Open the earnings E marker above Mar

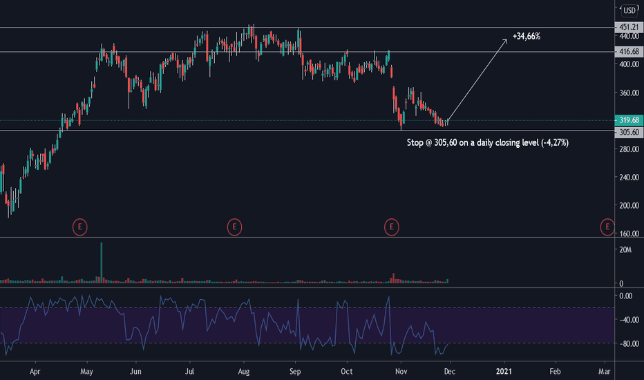coord(607,227)
